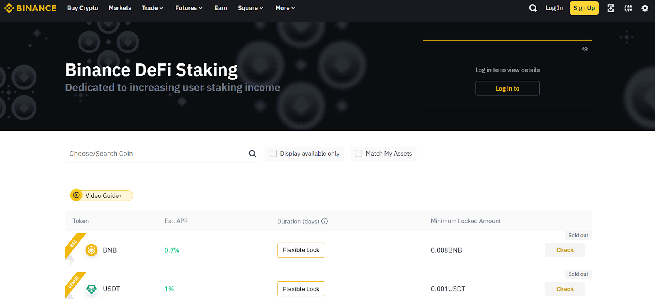This screenshot has height=299, width=655.
Task: Expand the More dropdown menu
Action: point(285,8)
